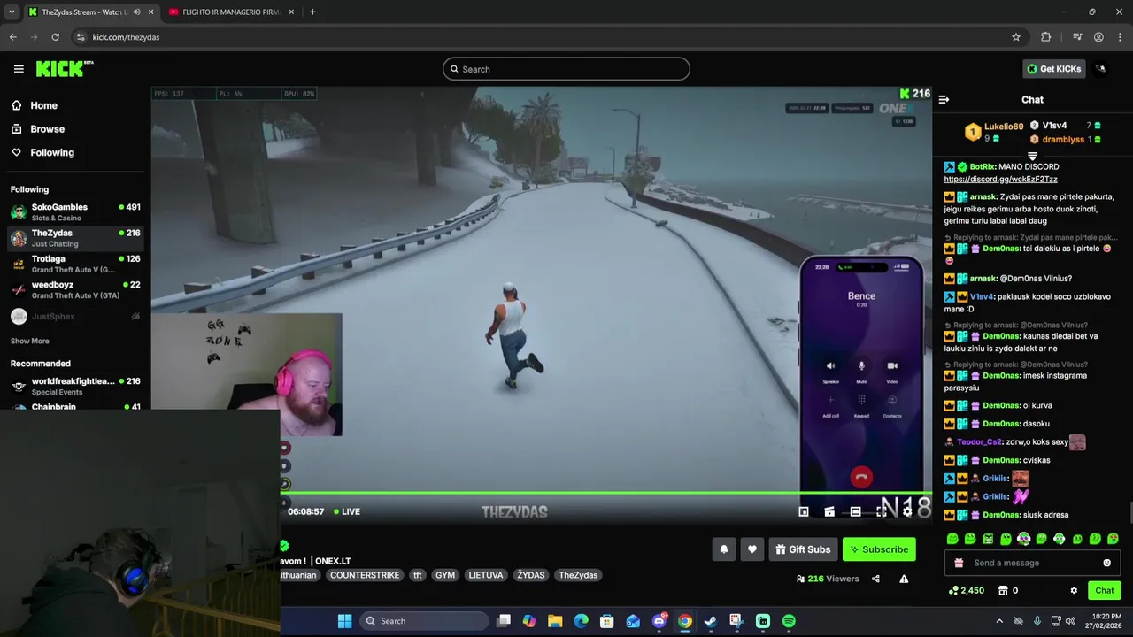Open chat settings gear icon
The image size is (1133, 637).
(x=1074, y=590)
